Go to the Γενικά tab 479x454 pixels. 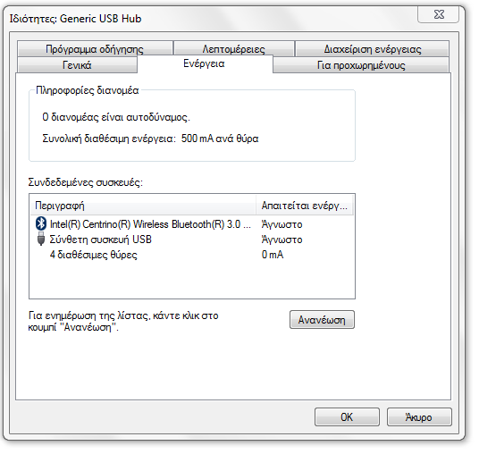click(x=77, y=64)
